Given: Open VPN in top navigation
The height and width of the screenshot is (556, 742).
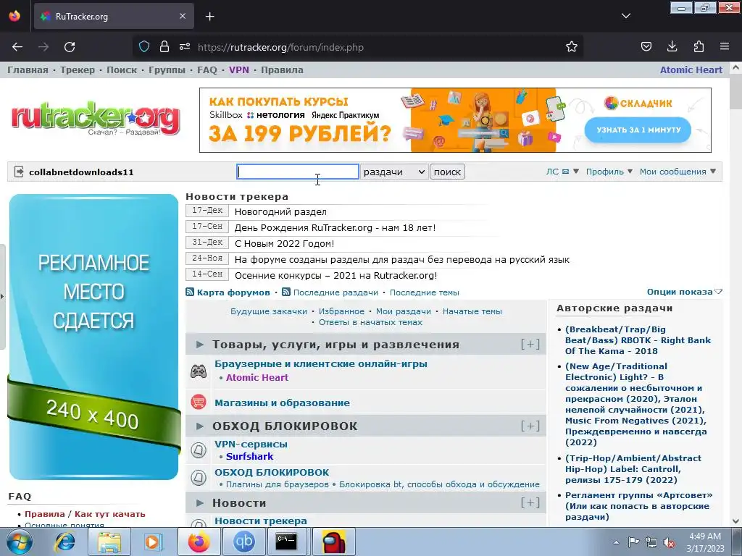Looking at the screenshot, I should pyautogui.click(x=239, y=70).
